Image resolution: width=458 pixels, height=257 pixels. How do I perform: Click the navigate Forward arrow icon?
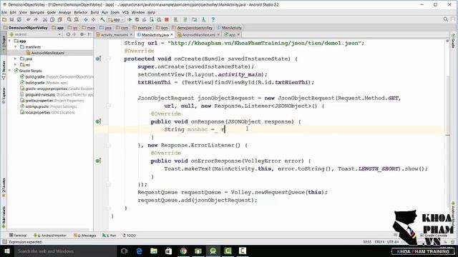tap(93, 19)
